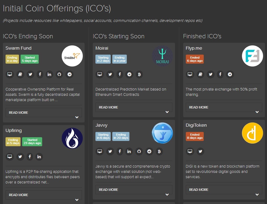267x204 pixels.
Task: Open Flyp.me Facebook icon
Action: point(220,74)
